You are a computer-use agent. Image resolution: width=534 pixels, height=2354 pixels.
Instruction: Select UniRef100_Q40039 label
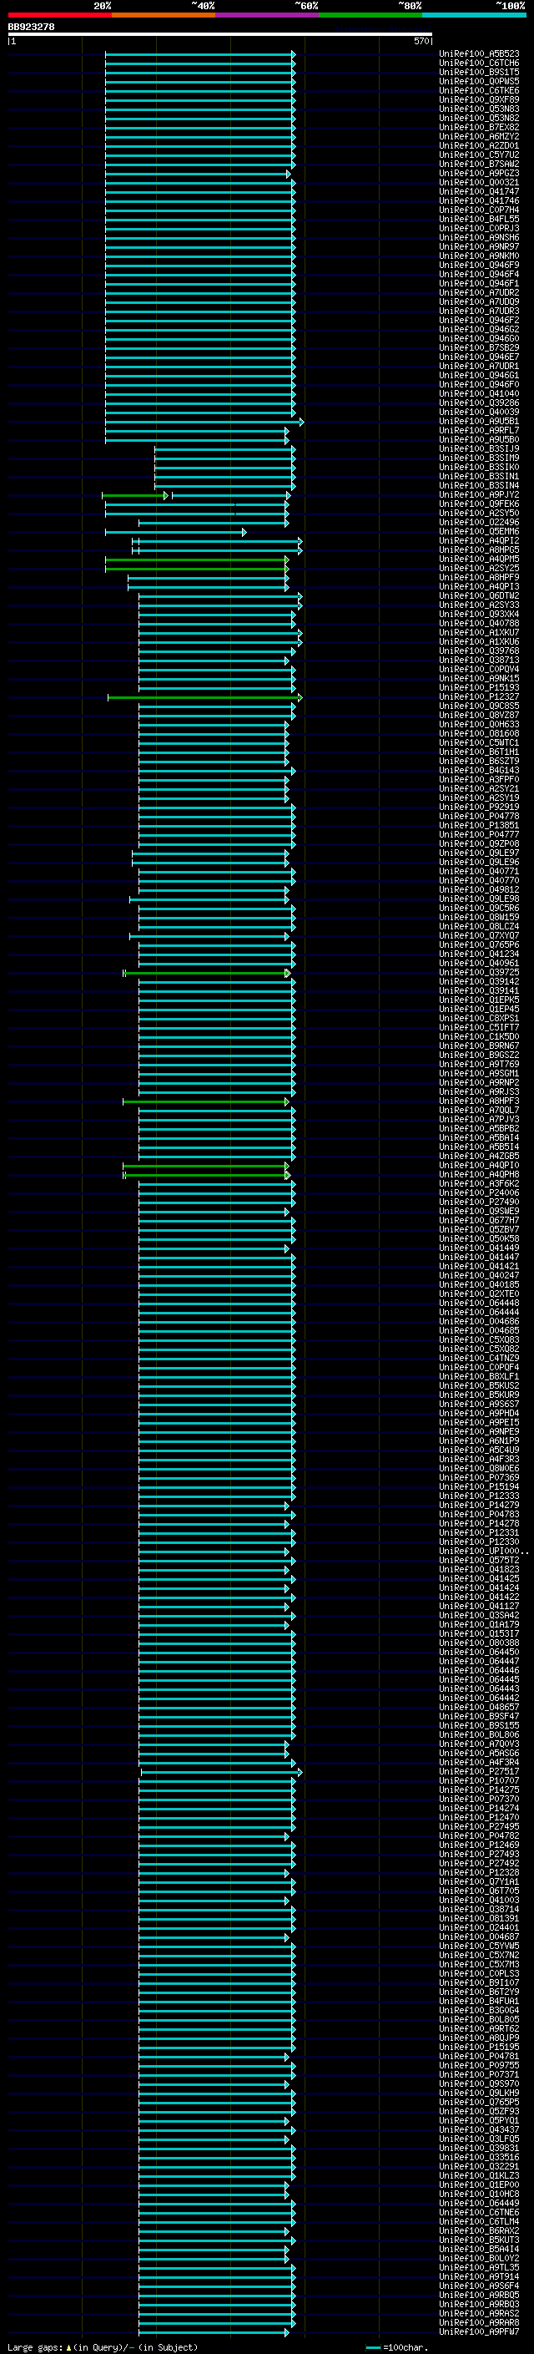tap(479, 413)
